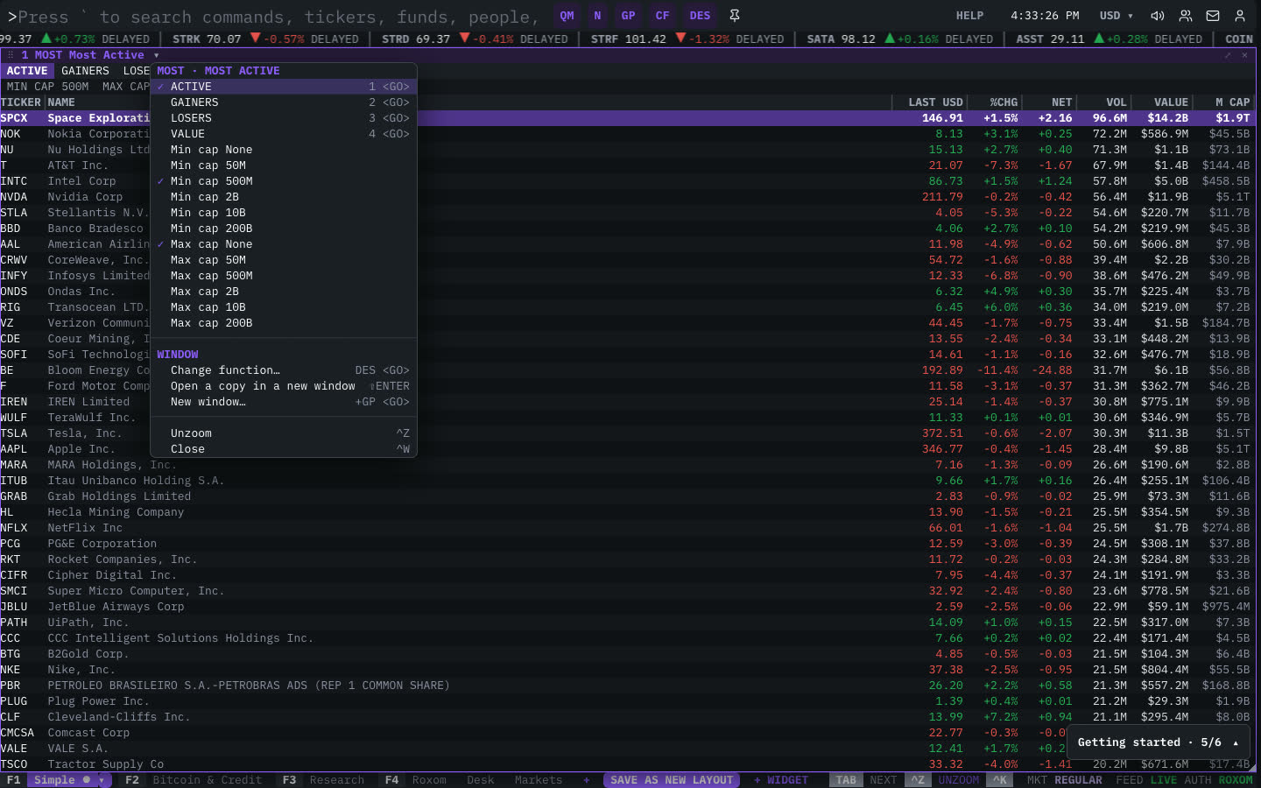Open the mail envelope icon

tap(1213, 16)
